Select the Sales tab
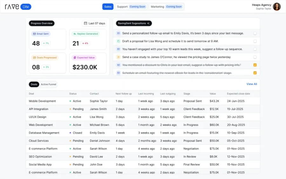 (x=108, y=7)
